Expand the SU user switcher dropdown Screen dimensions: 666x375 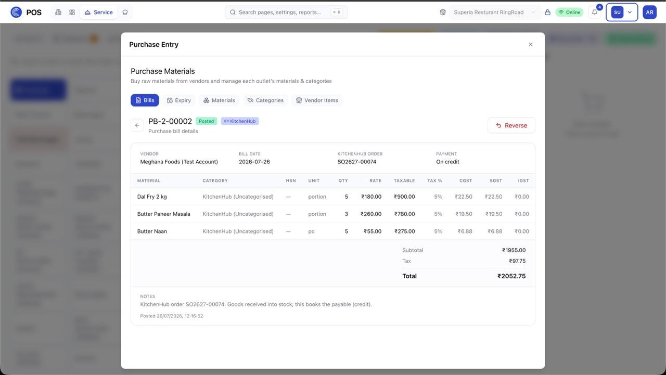[622, 12]
